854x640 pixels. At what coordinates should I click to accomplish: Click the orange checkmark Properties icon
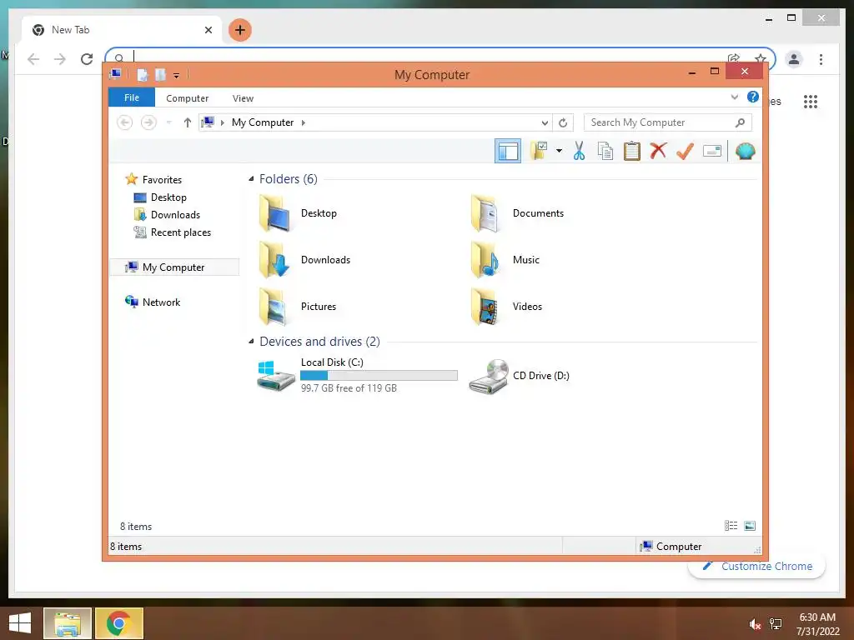tap(685, 151)
